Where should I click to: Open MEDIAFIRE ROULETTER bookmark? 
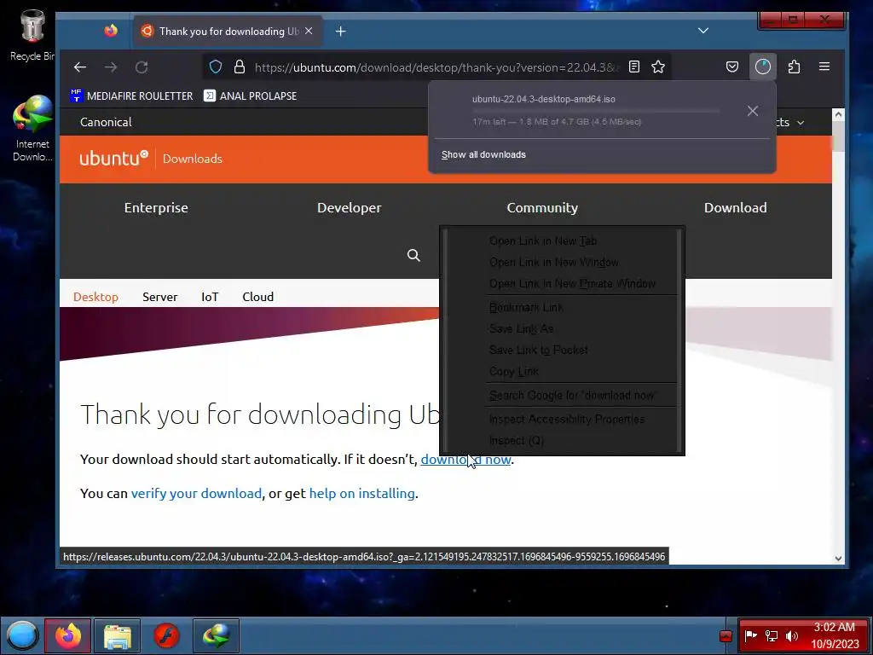click(x=131, y=96)
